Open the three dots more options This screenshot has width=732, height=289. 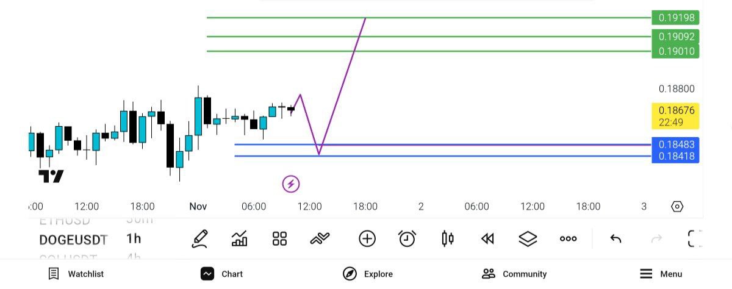(x=568, y=239)
